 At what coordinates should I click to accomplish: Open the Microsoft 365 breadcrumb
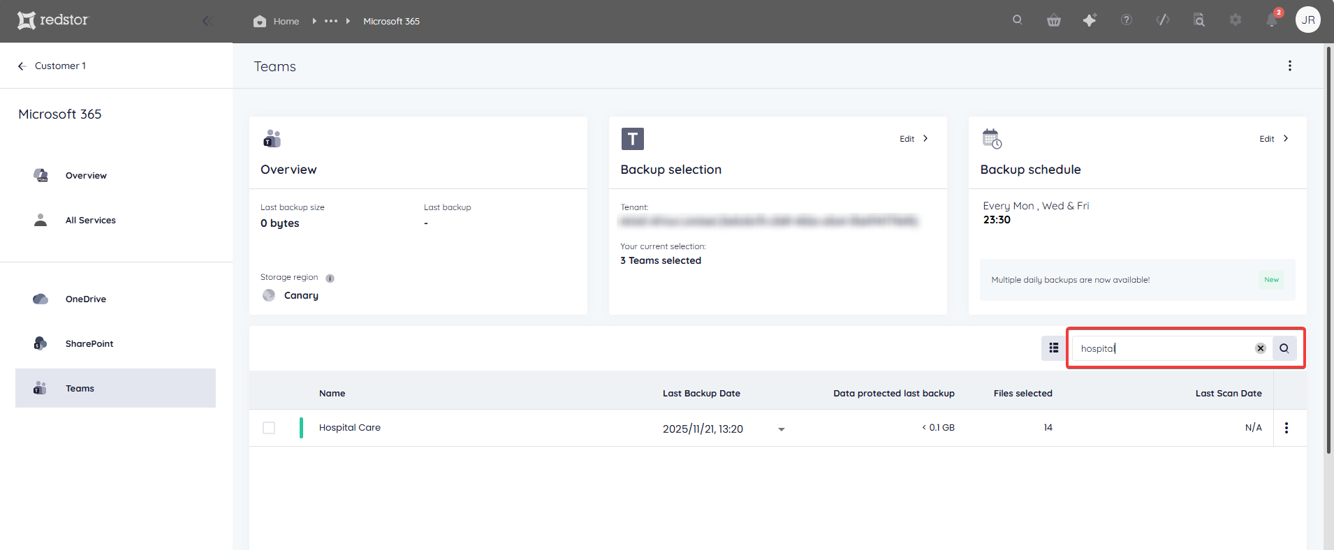coord(391,22)
